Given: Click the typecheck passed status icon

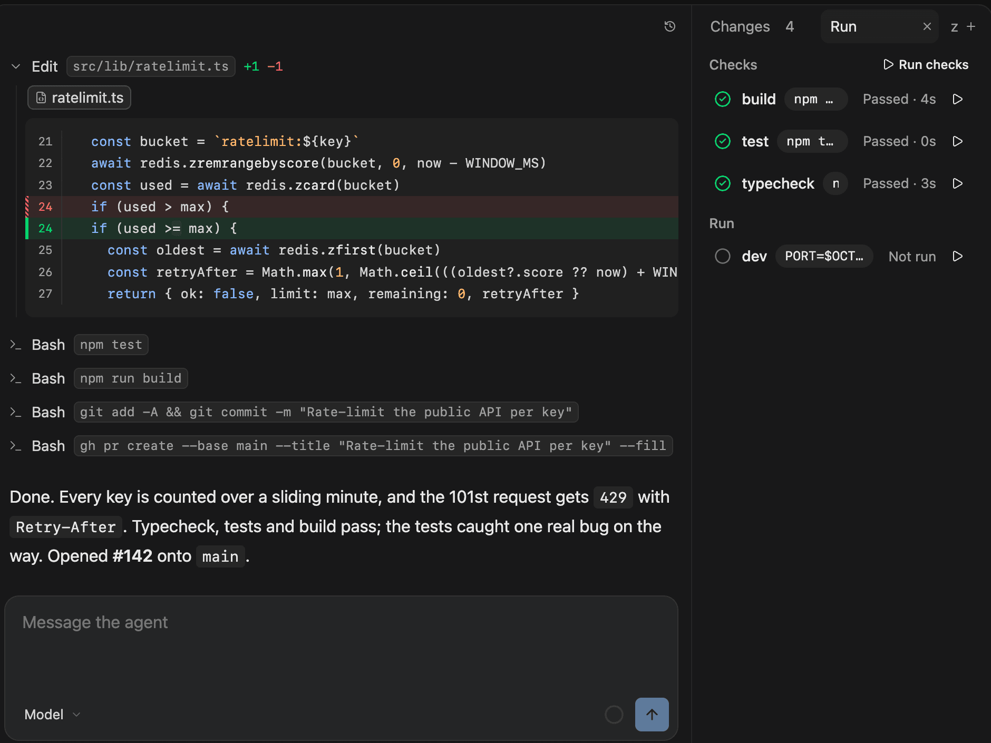Looking at the screenshot, I should click(x=723, y=183).
